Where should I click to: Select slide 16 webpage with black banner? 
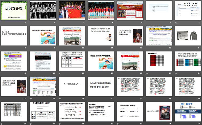coord(43,61)
